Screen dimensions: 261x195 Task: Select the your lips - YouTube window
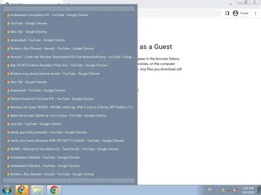tap(69, 124)
